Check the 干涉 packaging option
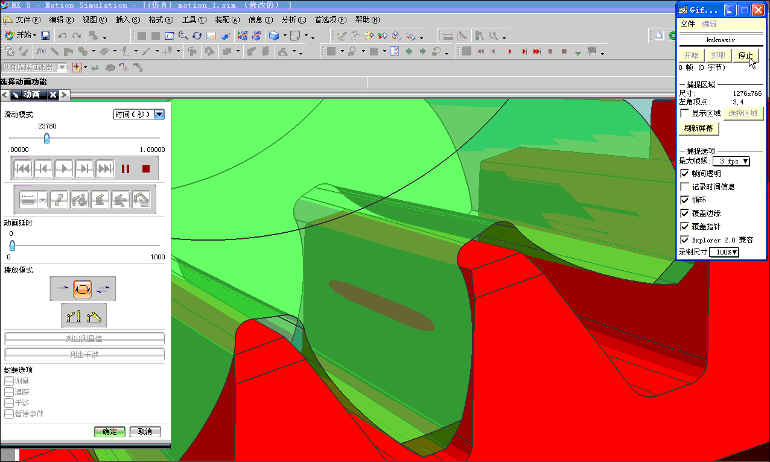Viewport: 770px width, 462px height. click(9, 403)
